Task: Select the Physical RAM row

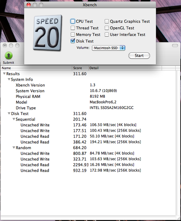Action: click(88, 97)
